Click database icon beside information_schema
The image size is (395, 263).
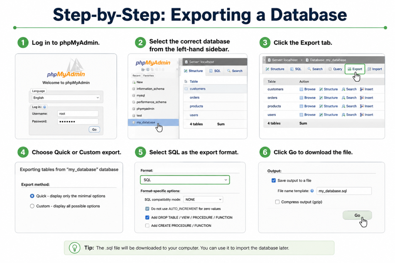(134, 89)
